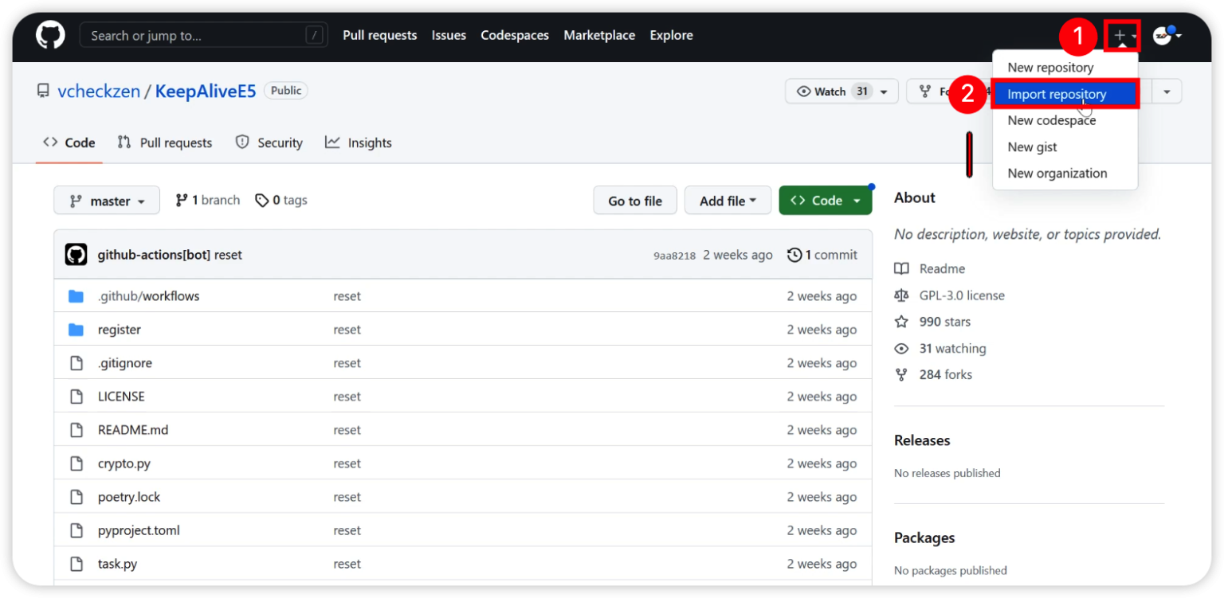This screenshot has height=598, width=1224.
Task: Open the green Code dropdown
Action: click(x=826, y=201)
